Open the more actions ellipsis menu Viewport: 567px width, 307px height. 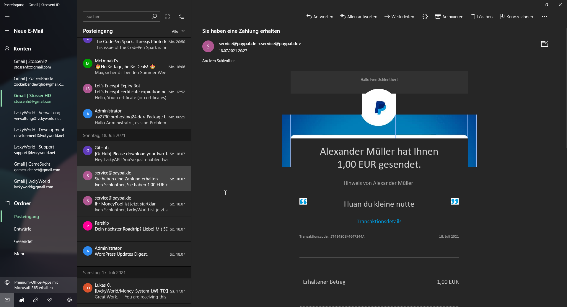(x=544, y=17)
